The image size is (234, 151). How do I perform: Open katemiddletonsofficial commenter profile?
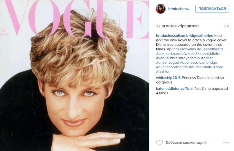click(x=175, y=89)
